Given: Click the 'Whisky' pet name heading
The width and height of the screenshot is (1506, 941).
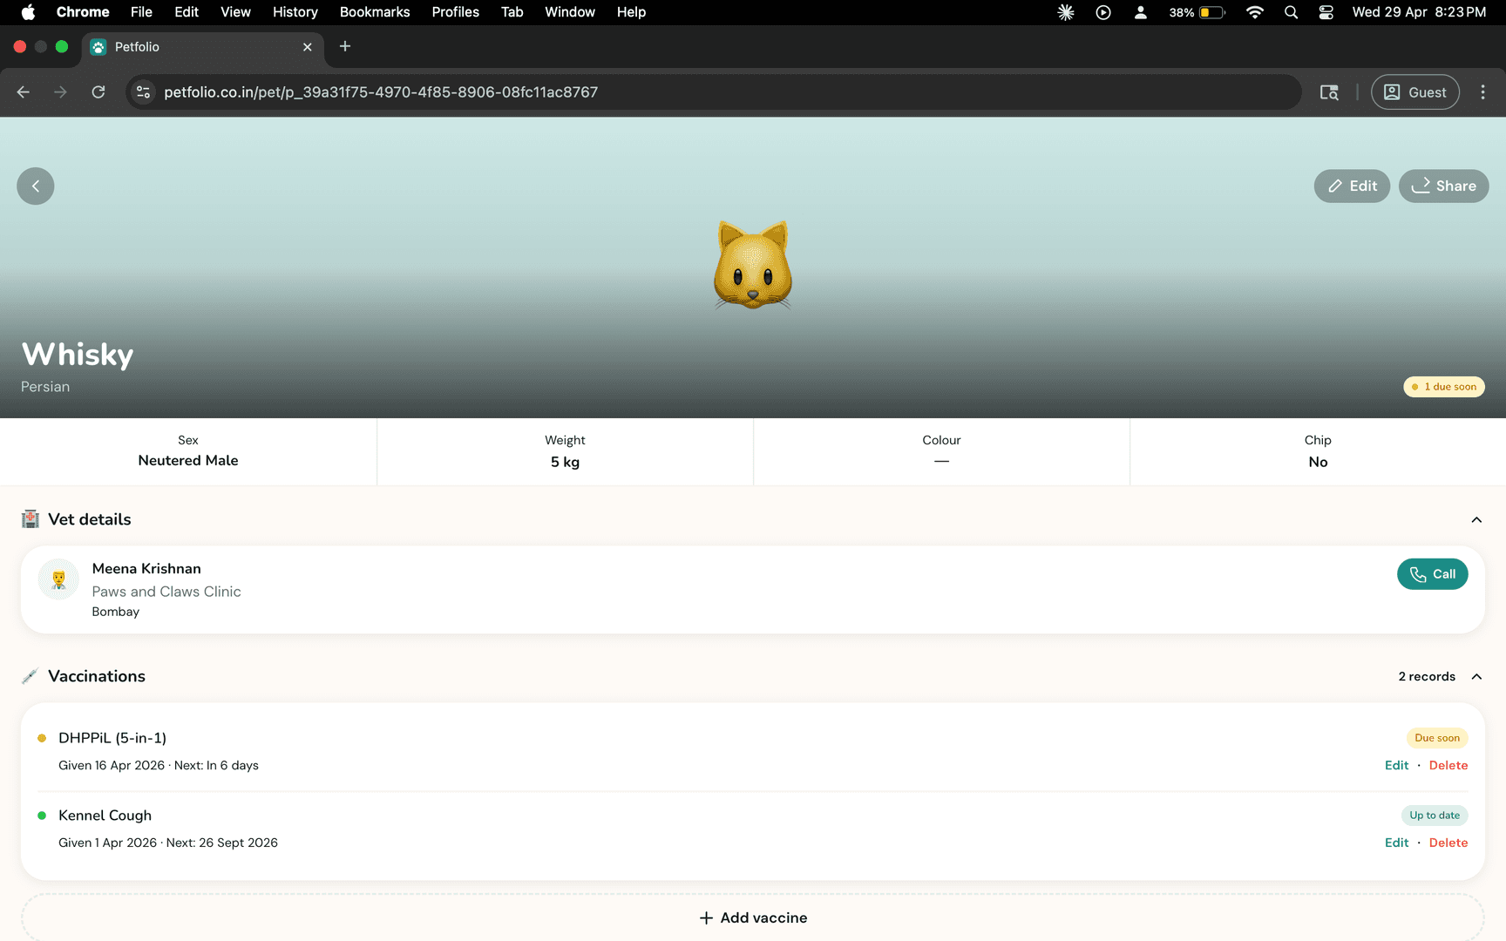Looking at the screenshot, I should (78, 355).
